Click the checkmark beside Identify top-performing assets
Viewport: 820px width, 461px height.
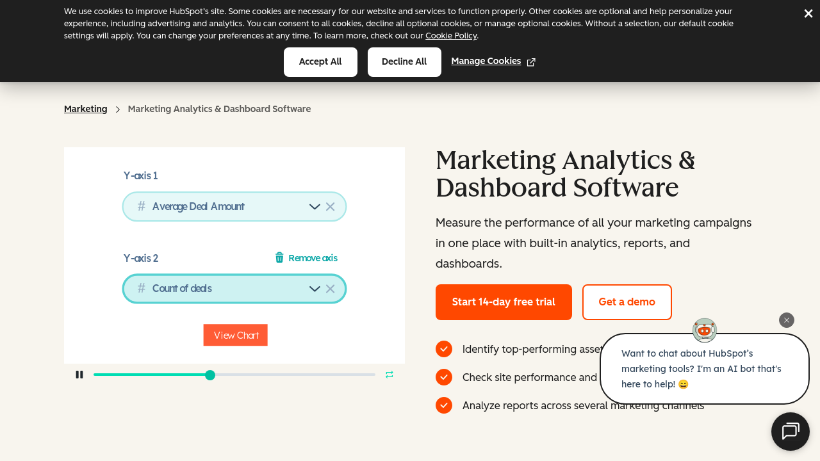[x=444, y=349]
